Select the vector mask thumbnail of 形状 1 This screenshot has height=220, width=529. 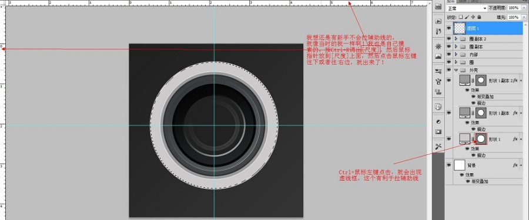[x=481, y=139]
